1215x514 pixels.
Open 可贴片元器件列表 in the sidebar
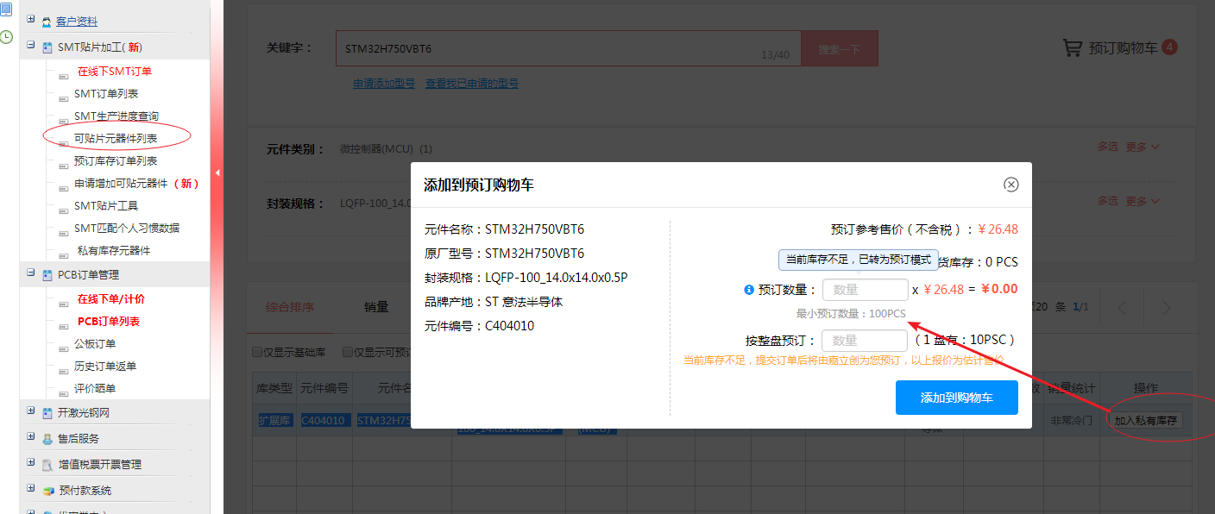[x=116, y=139]
